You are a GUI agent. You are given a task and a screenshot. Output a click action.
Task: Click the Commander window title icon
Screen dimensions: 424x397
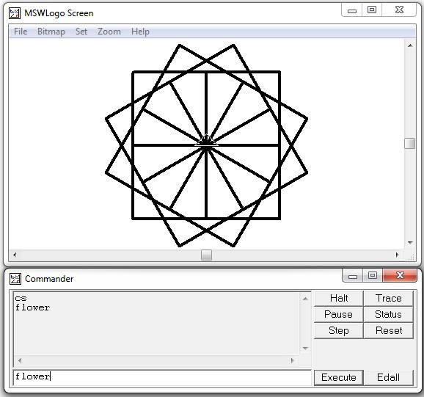(15, 279)
